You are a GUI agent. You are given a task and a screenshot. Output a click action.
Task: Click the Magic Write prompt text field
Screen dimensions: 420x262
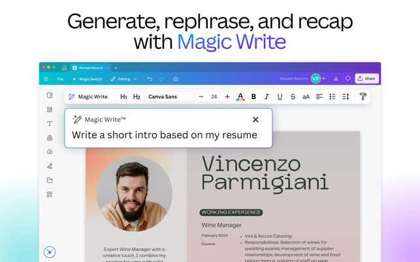(165, 135)
